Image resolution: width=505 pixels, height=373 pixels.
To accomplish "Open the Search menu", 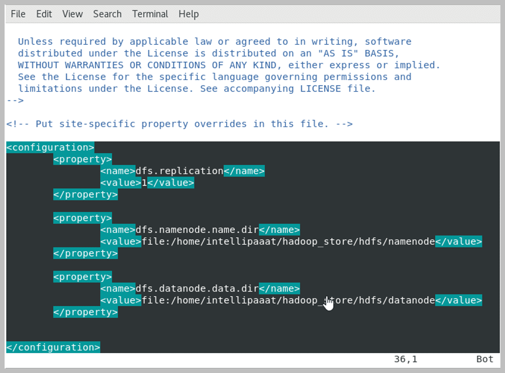I will coord(107,14).
